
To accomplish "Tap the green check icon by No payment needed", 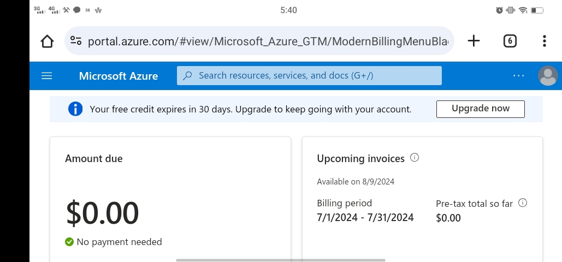I will coord(69,242).
